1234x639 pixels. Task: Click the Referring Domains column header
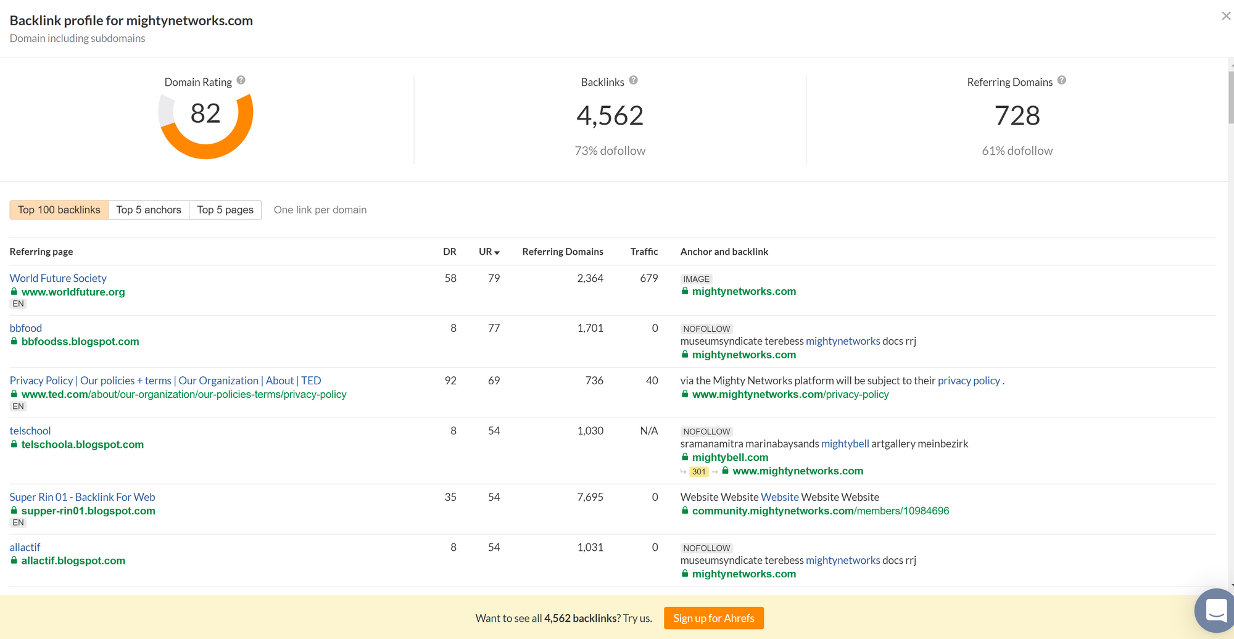tap(563, 252)
